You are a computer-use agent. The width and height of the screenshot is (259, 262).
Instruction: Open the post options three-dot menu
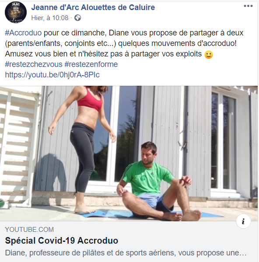(x=248, y=6)
